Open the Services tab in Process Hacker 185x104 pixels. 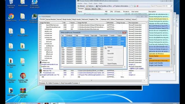[x=88, y=9]
